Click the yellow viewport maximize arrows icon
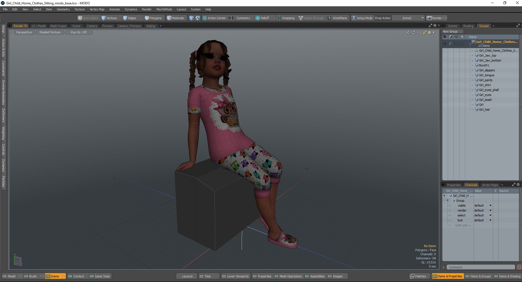The image size is (522, 282). [x=425, y=33]
